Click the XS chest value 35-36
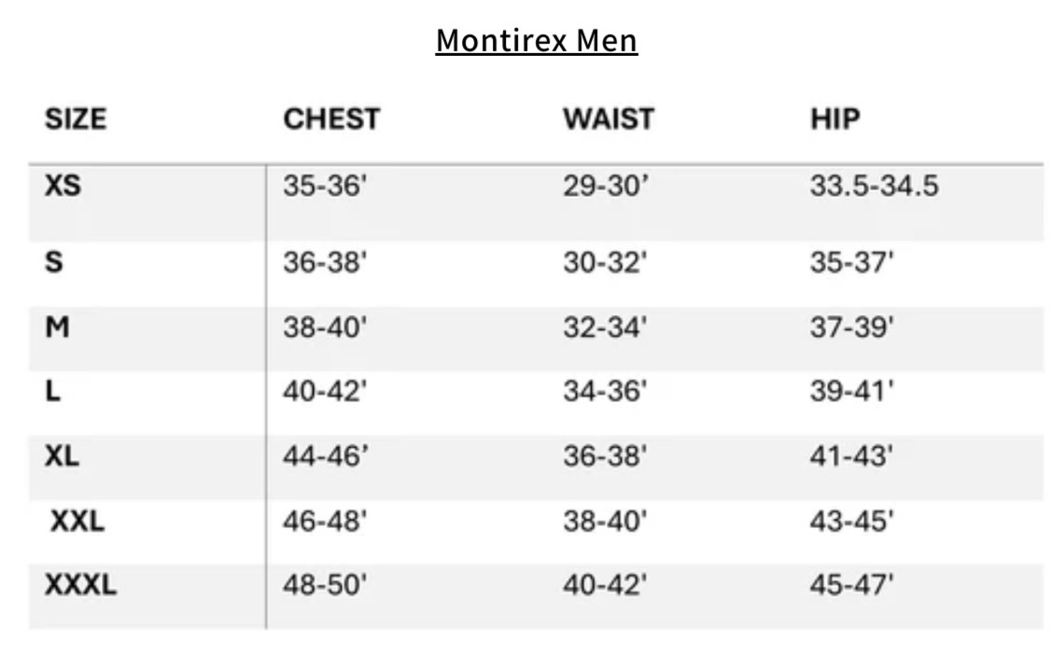Viewport: 1064px width, 654px height. (x=326, y=187)
